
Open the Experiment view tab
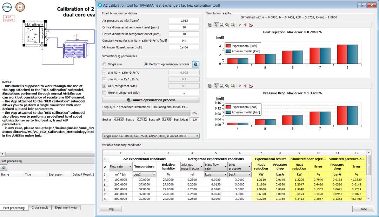tap(66, 208)
